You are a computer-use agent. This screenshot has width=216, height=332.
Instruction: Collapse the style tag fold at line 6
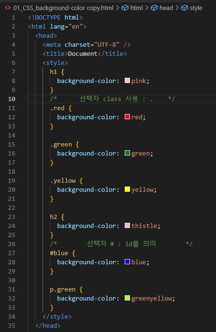click(x=22, y=63)
